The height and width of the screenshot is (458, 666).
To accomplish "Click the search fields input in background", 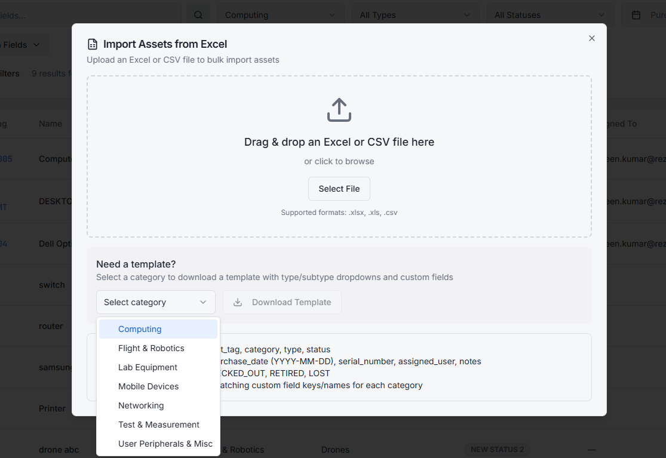I will pos(90,15).
